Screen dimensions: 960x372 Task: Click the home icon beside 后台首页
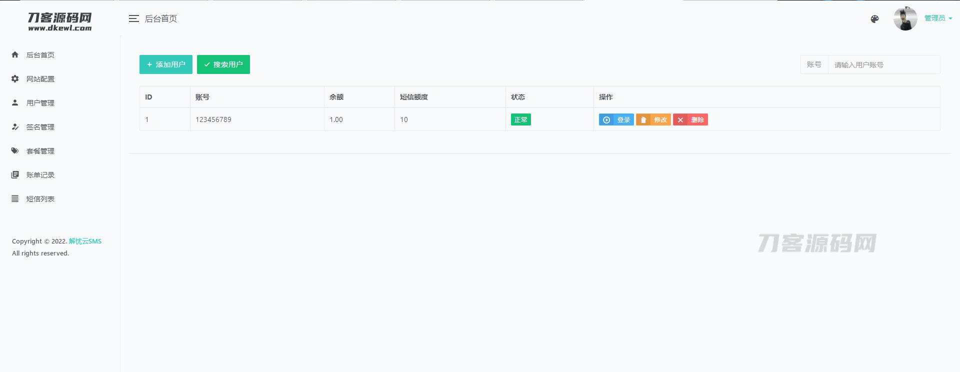[15, 55]
